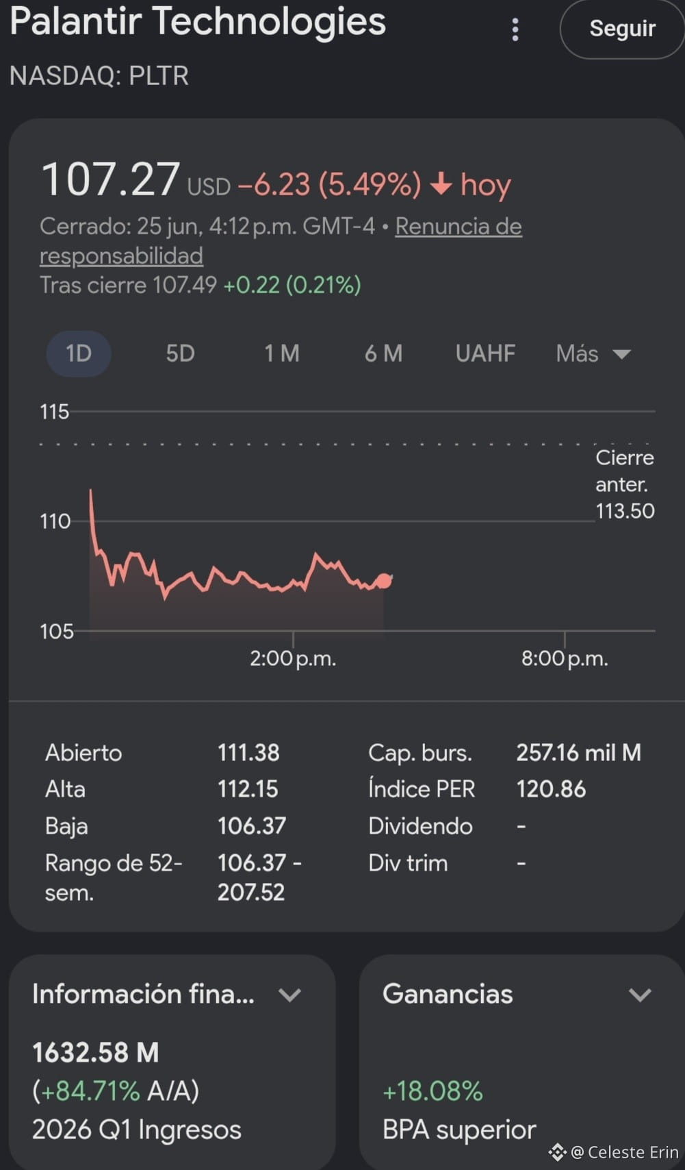Switch to the 5D chart range
The height and width of the screenshot is (1170, 685).
[181, 353]
